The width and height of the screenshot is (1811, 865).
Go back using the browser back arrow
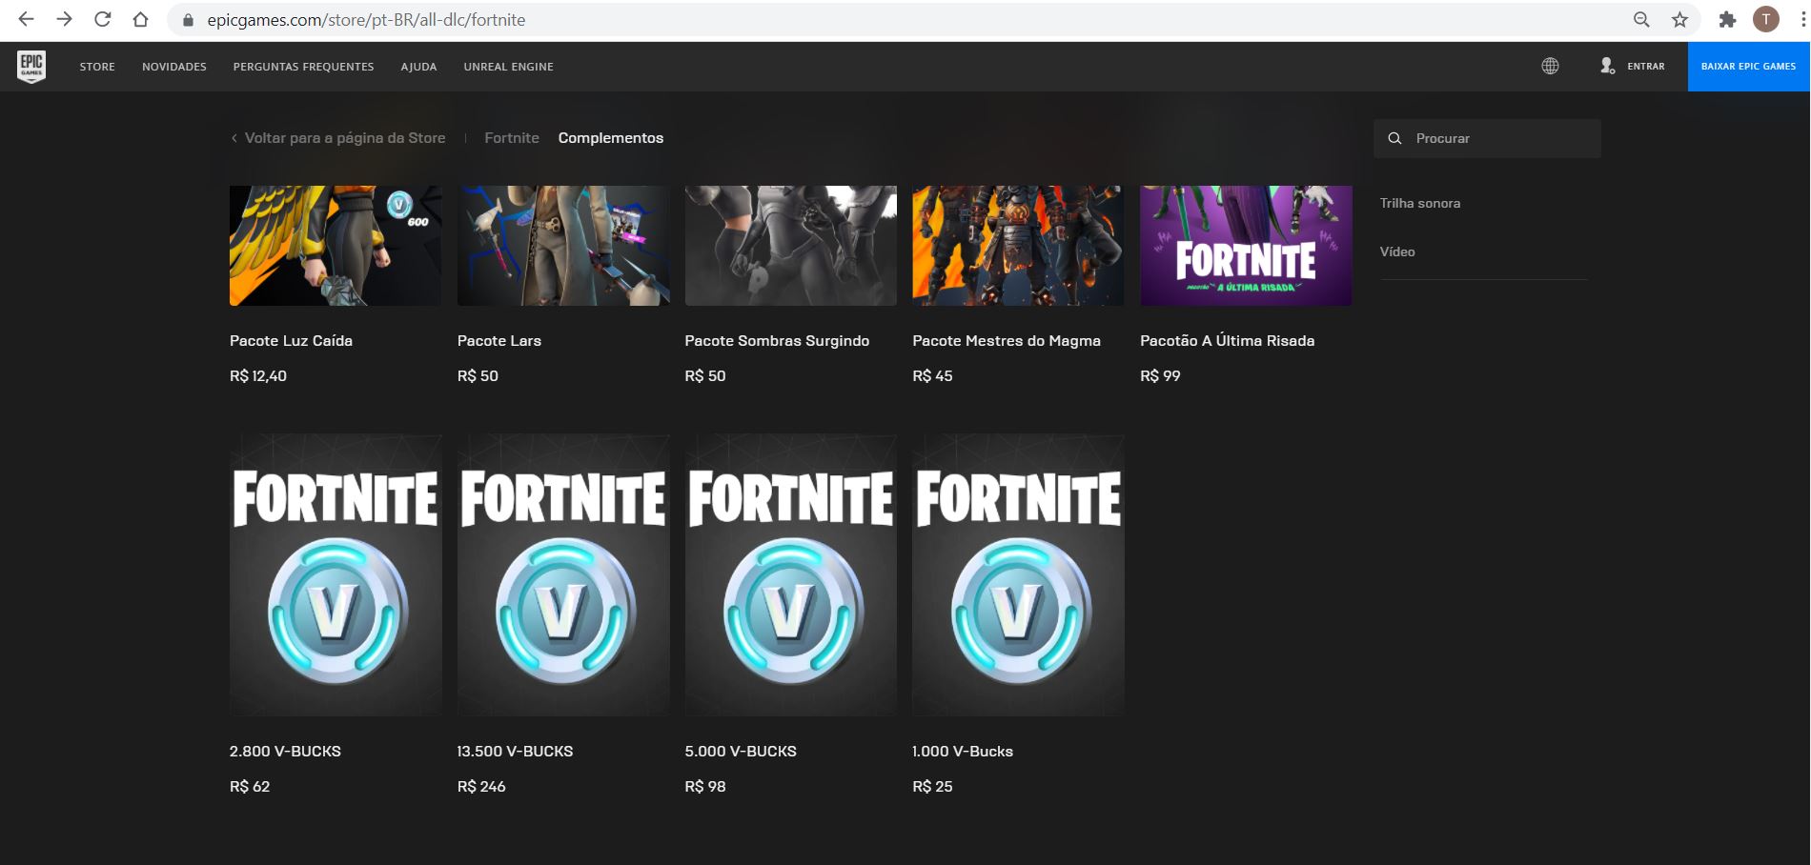tap(25, 19)
